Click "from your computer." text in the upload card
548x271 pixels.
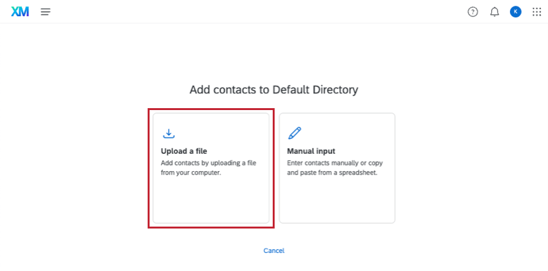(x=191, y=173)
